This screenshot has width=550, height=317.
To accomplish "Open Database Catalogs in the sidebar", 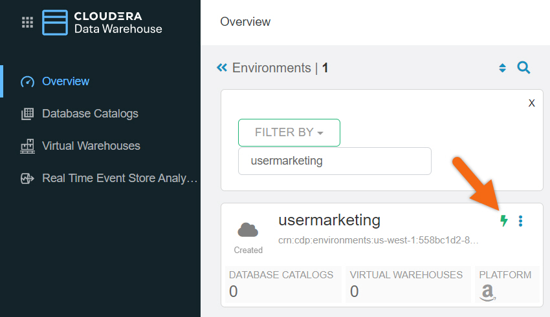I will tap(90, 114).
